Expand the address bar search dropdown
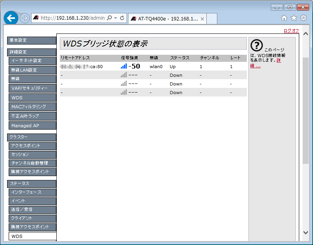 point(115,18)
